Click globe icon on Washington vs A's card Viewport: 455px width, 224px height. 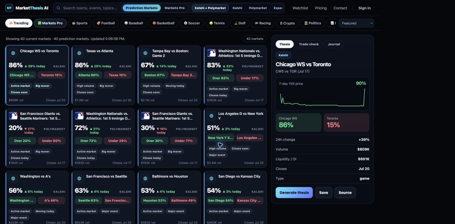coord(13,179)
